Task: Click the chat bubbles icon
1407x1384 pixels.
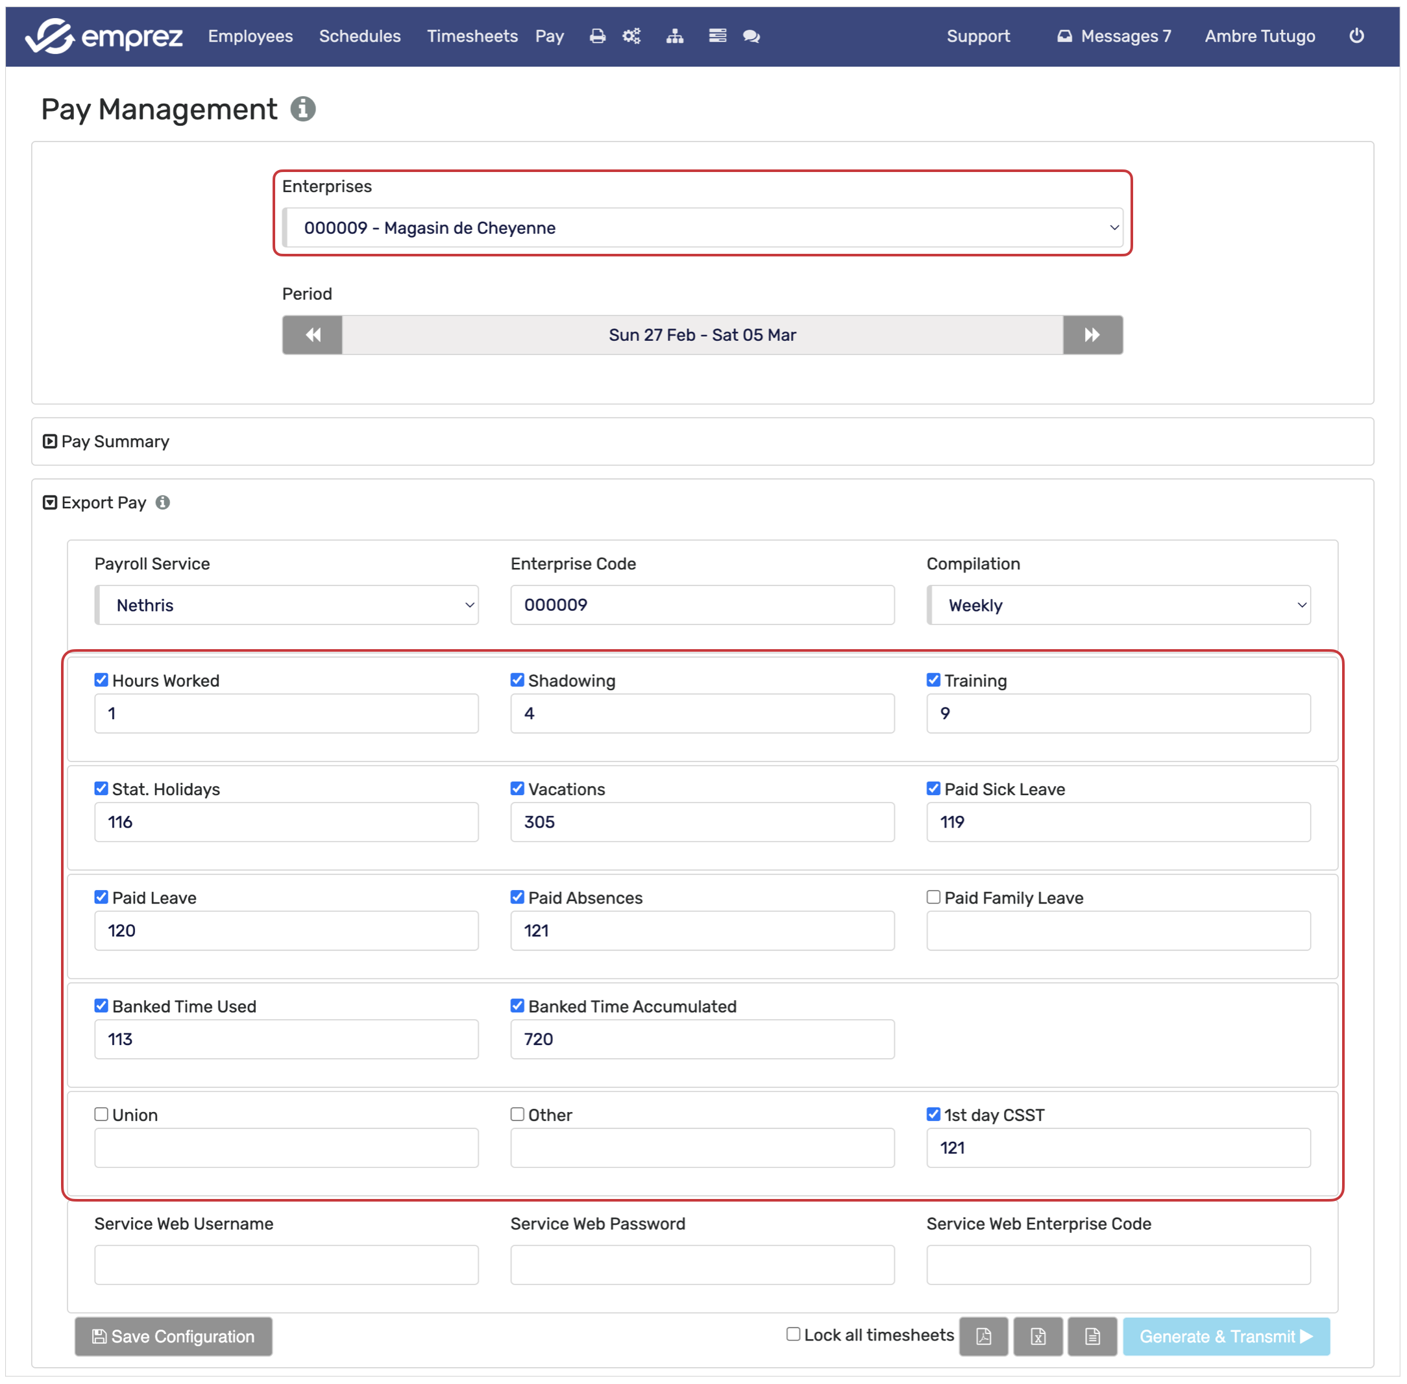Action: click(751, 36)
